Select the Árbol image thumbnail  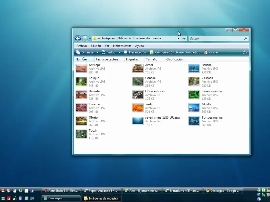pyautogui.click(x=138, y=68)
